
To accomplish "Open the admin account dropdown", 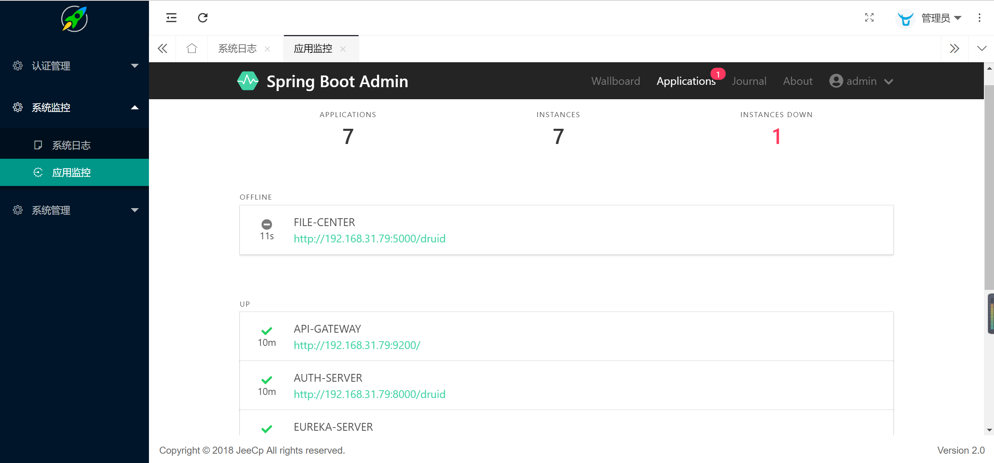I will (861, 81).
